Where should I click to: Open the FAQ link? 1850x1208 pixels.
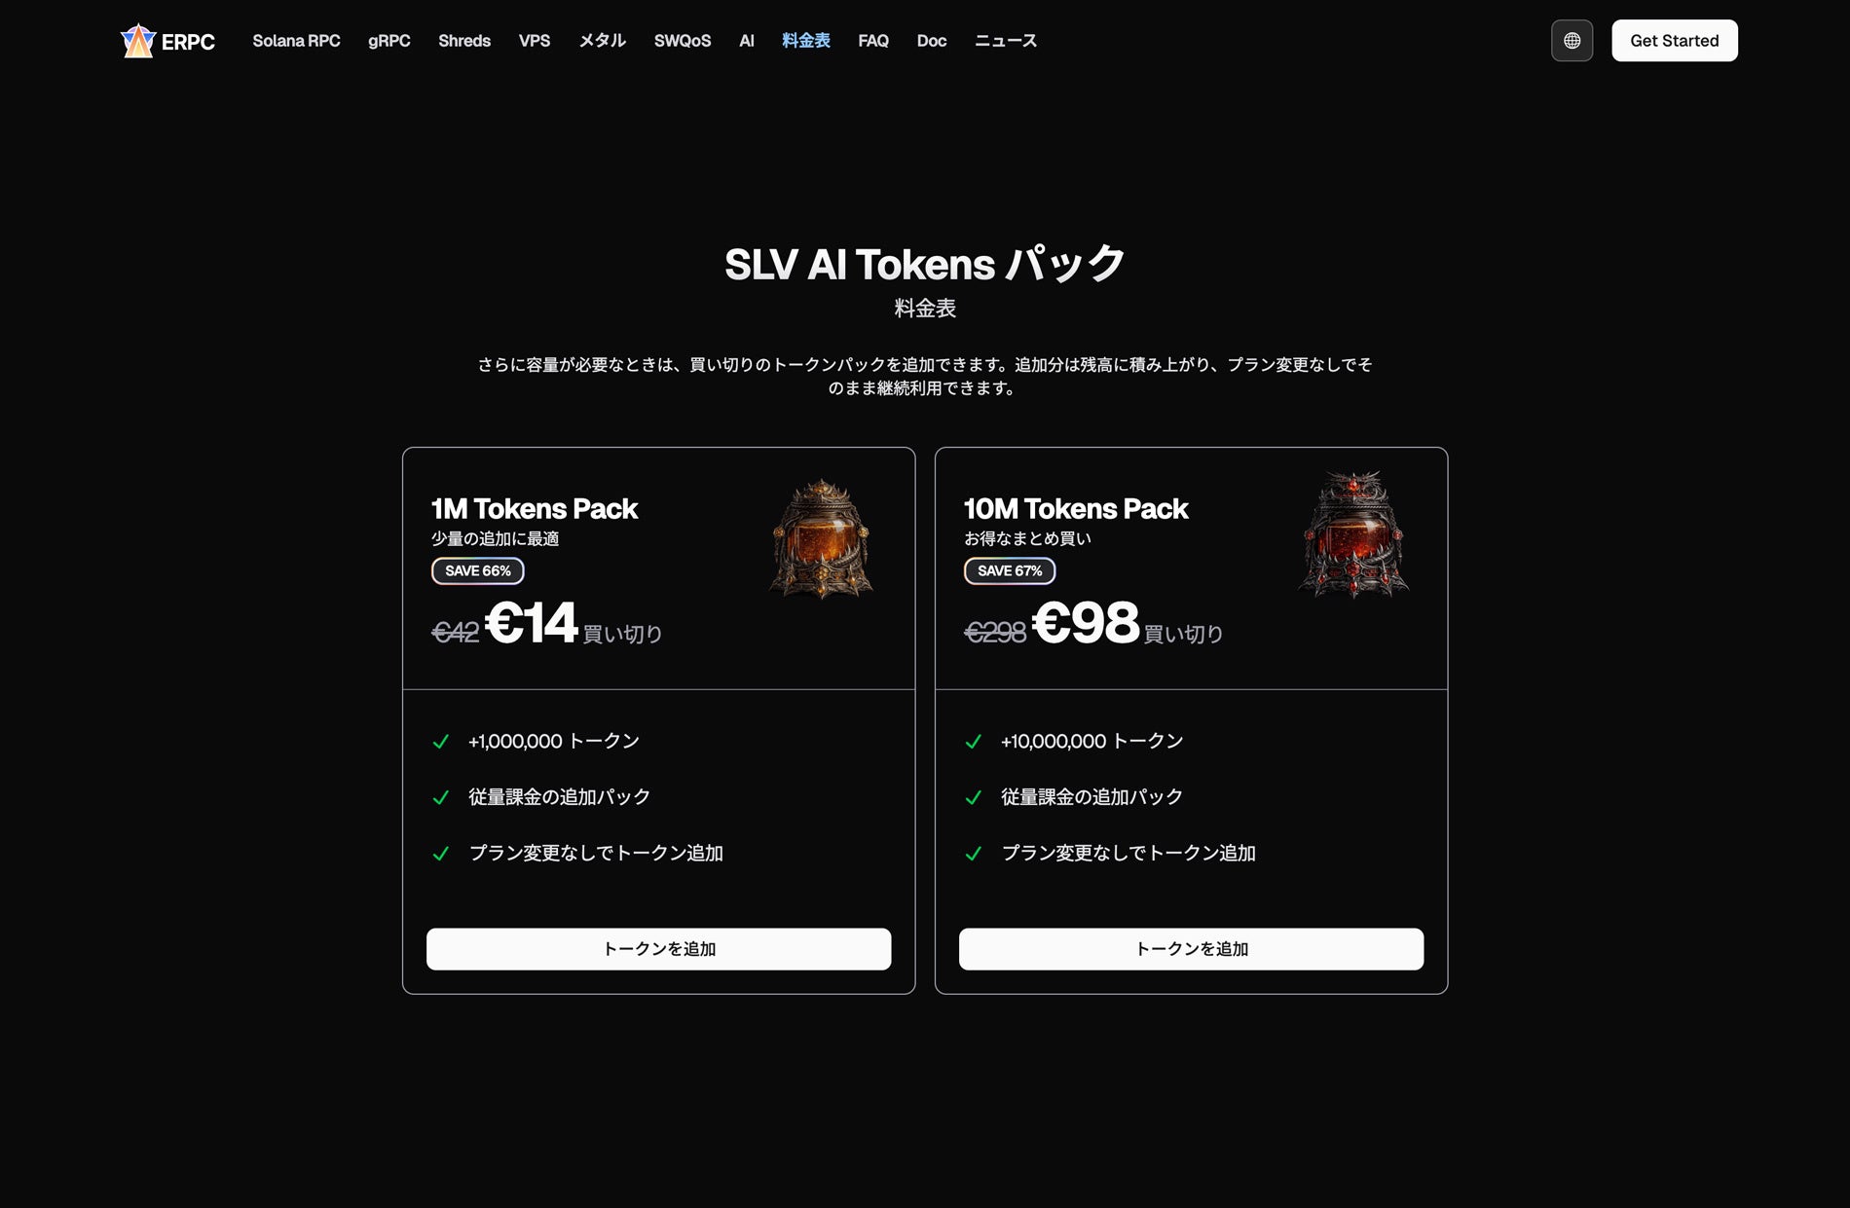click(873, 41)
